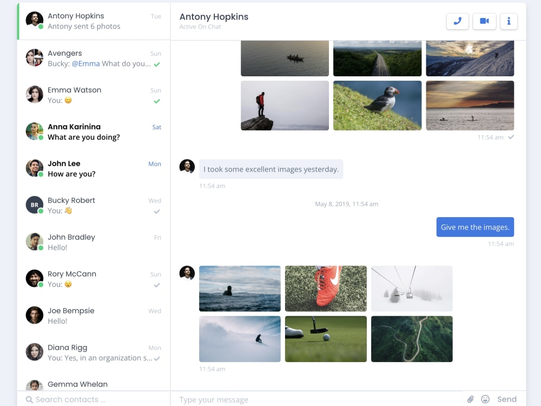Focus the Search contacts field
The width and height of the screenshot is (541, 406).
[93, 400]
